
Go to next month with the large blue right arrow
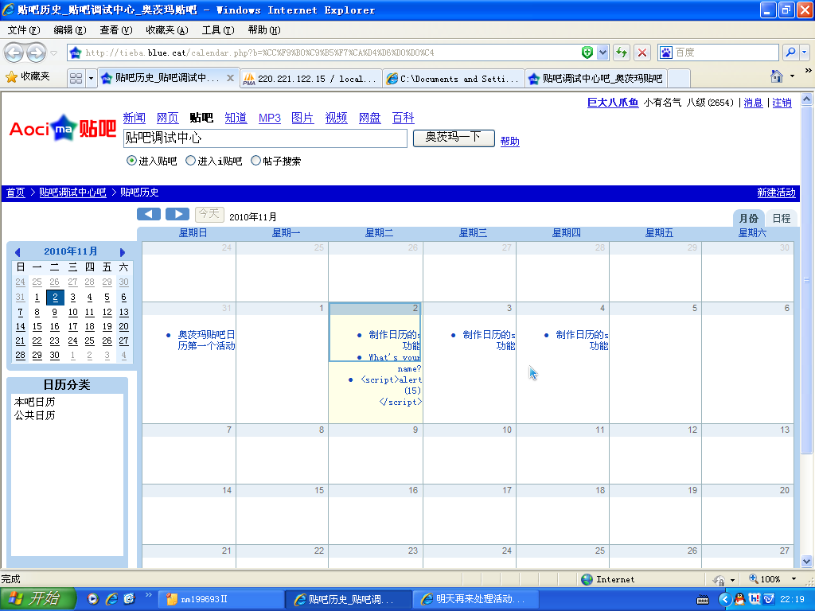pyautogui.click(x=177, y=214)
